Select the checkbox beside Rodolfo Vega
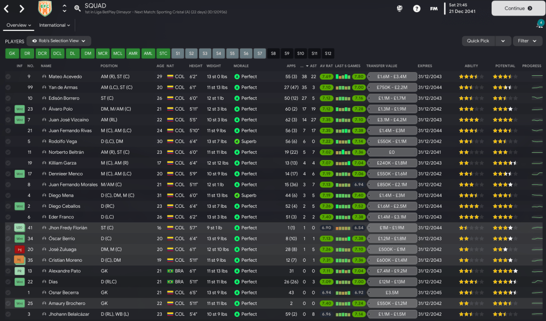 point(8,142)
